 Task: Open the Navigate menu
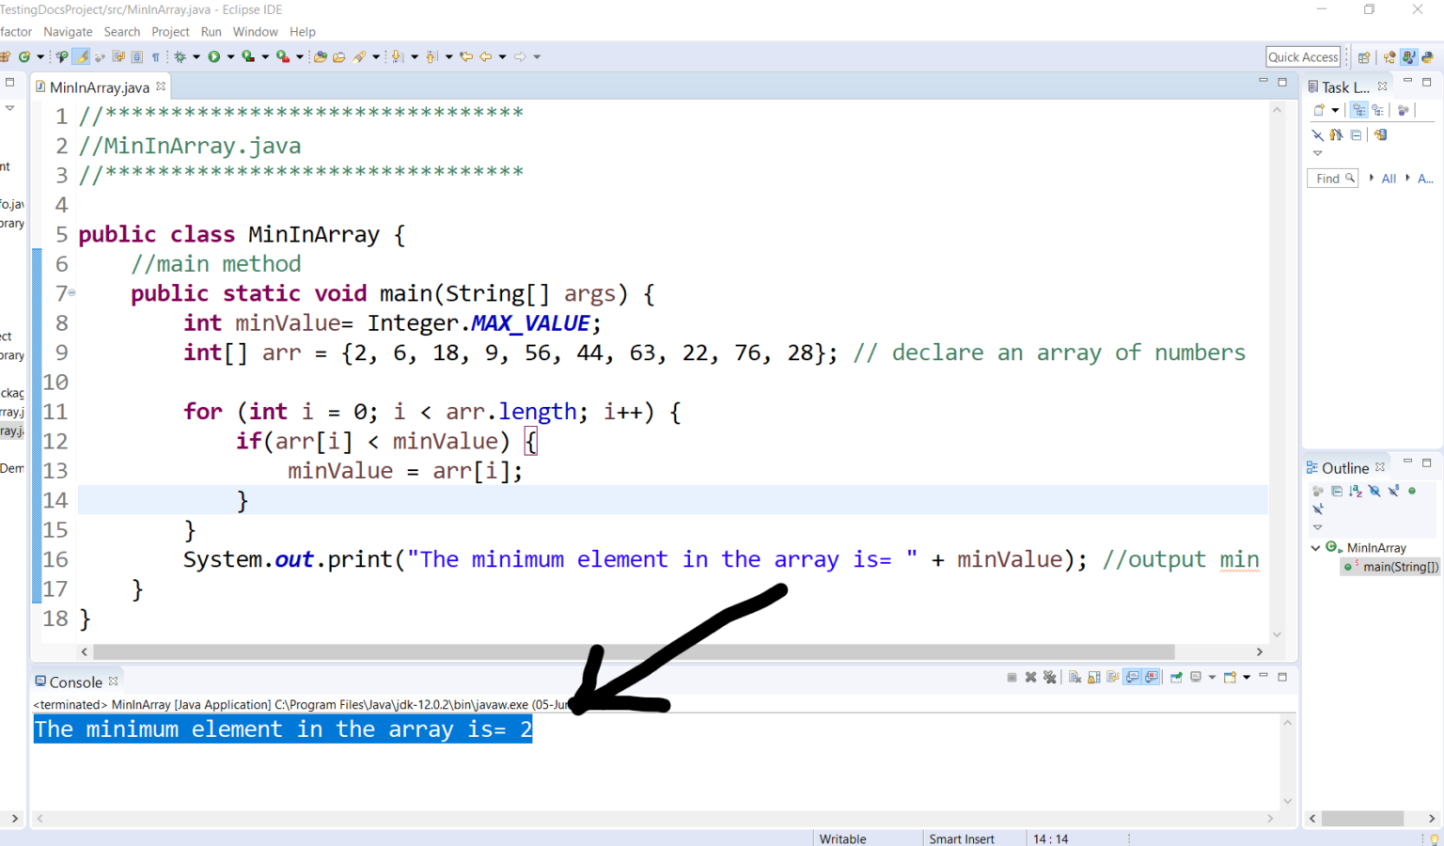click(68, 32)
